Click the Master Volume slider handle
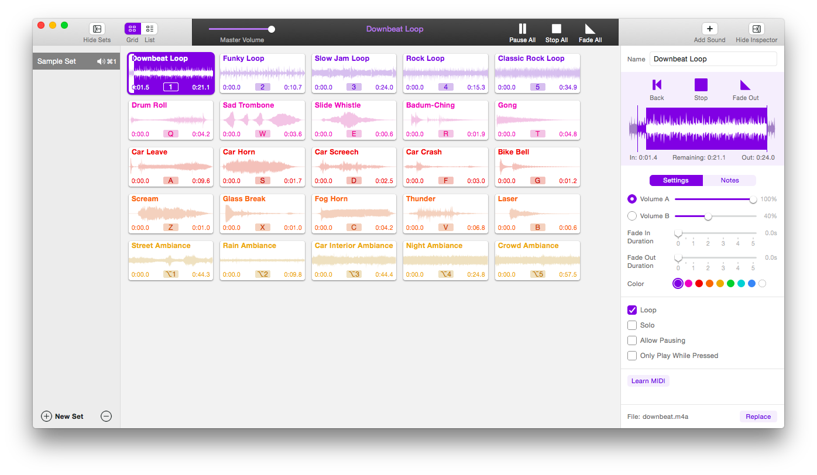This screenshot has height=475, width=817. 272,29
